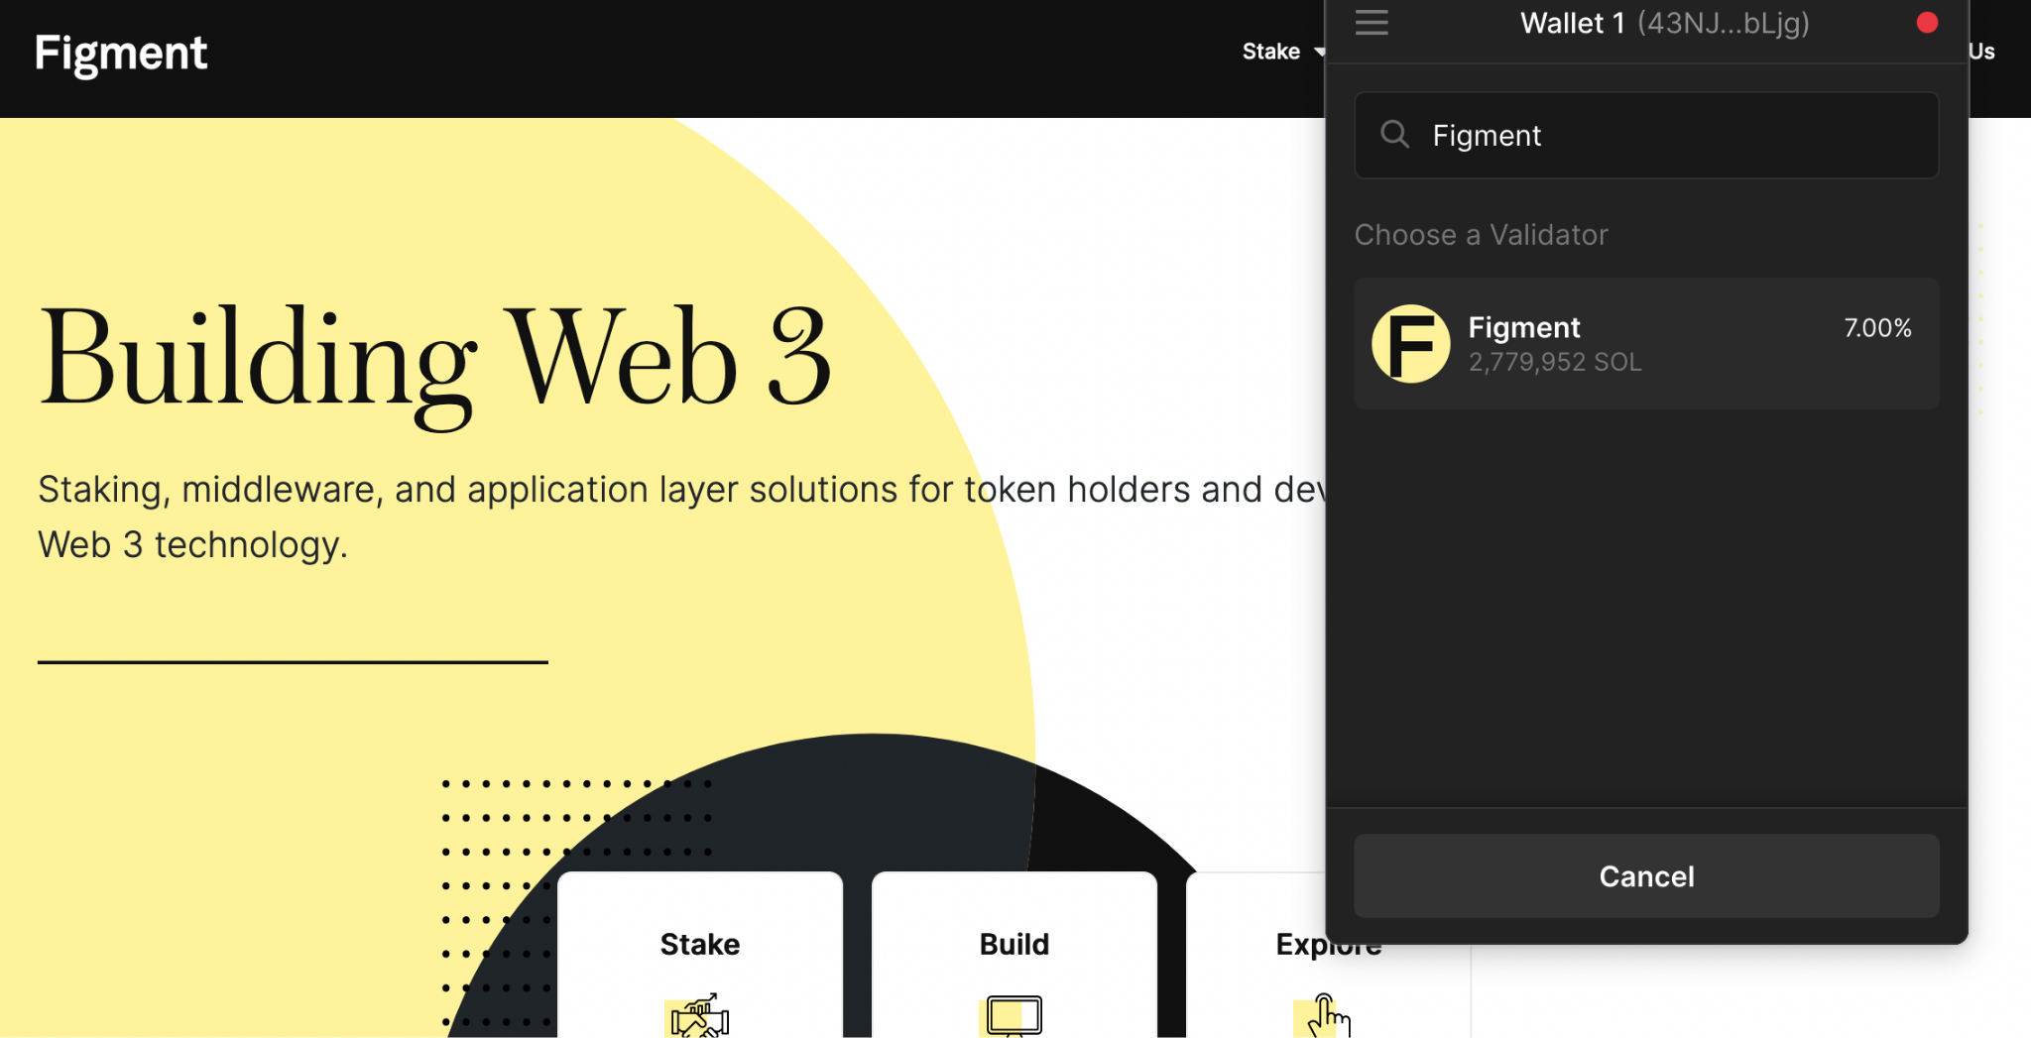
Task: Cancel validator selection
Action: 1646,875
